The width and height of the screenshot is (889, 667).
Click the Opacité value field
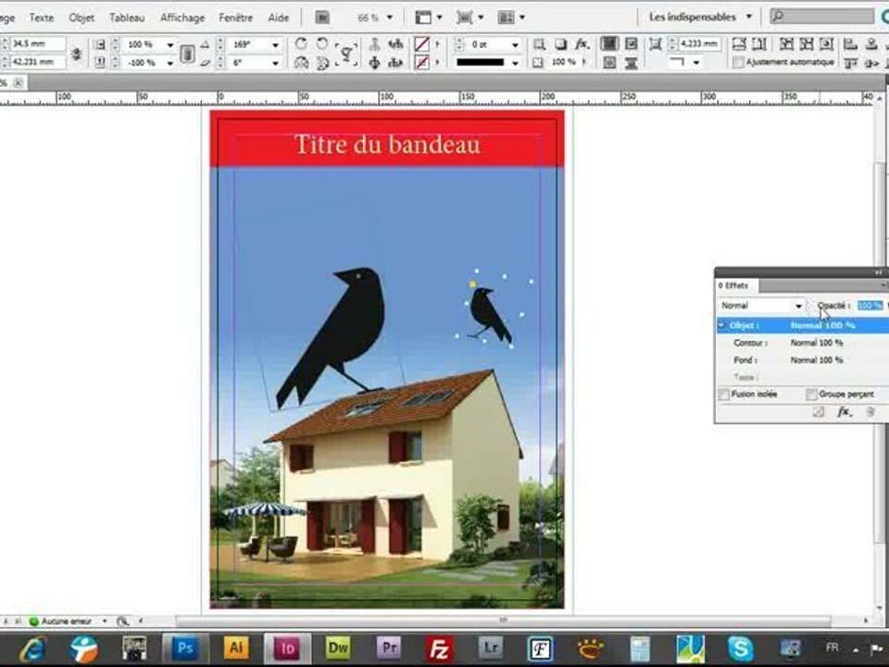point(870,306)
